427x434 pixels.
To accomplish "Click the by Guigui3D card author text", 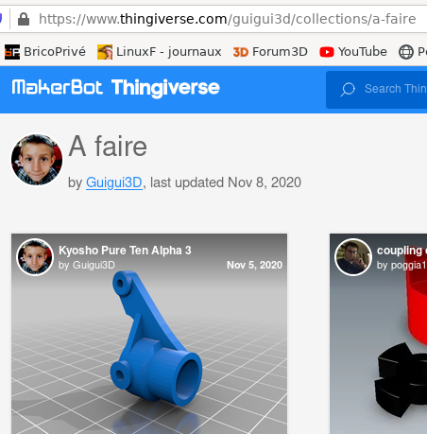I will click(87, 265).
